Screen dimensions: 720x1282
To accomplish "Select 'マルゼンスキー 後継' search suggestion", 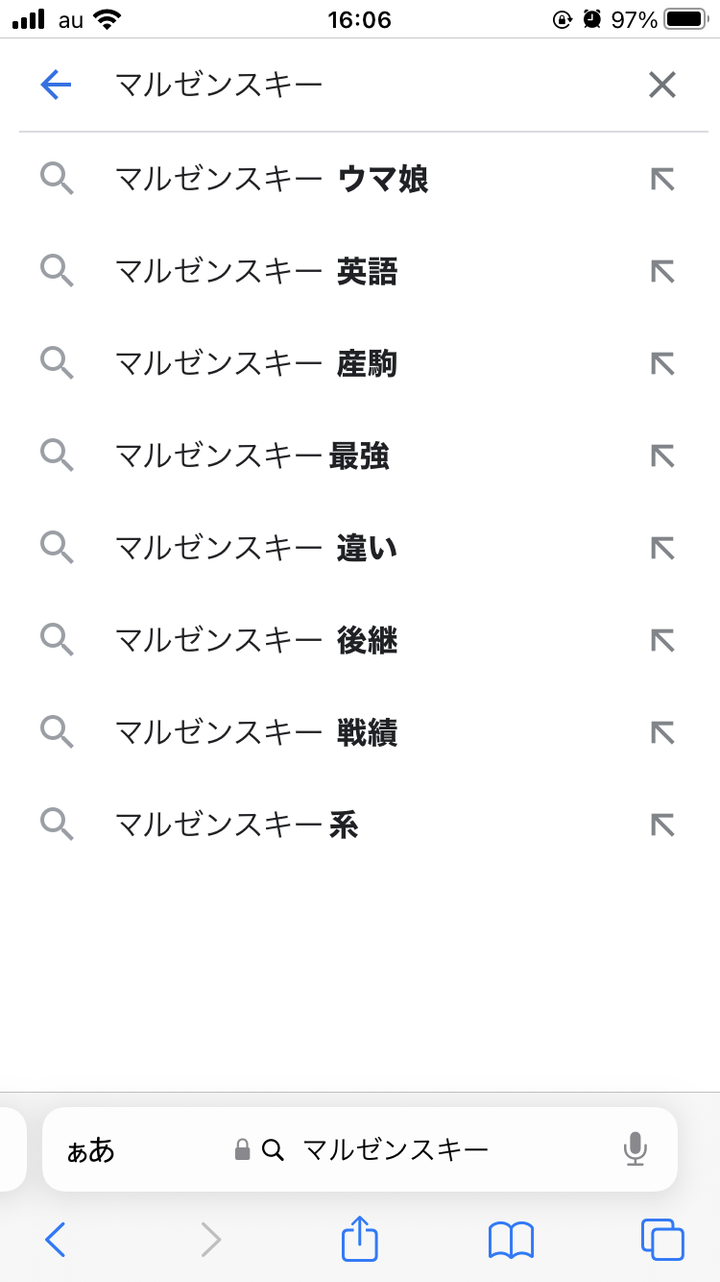I will pyautogui.click(x=256, y=641).
